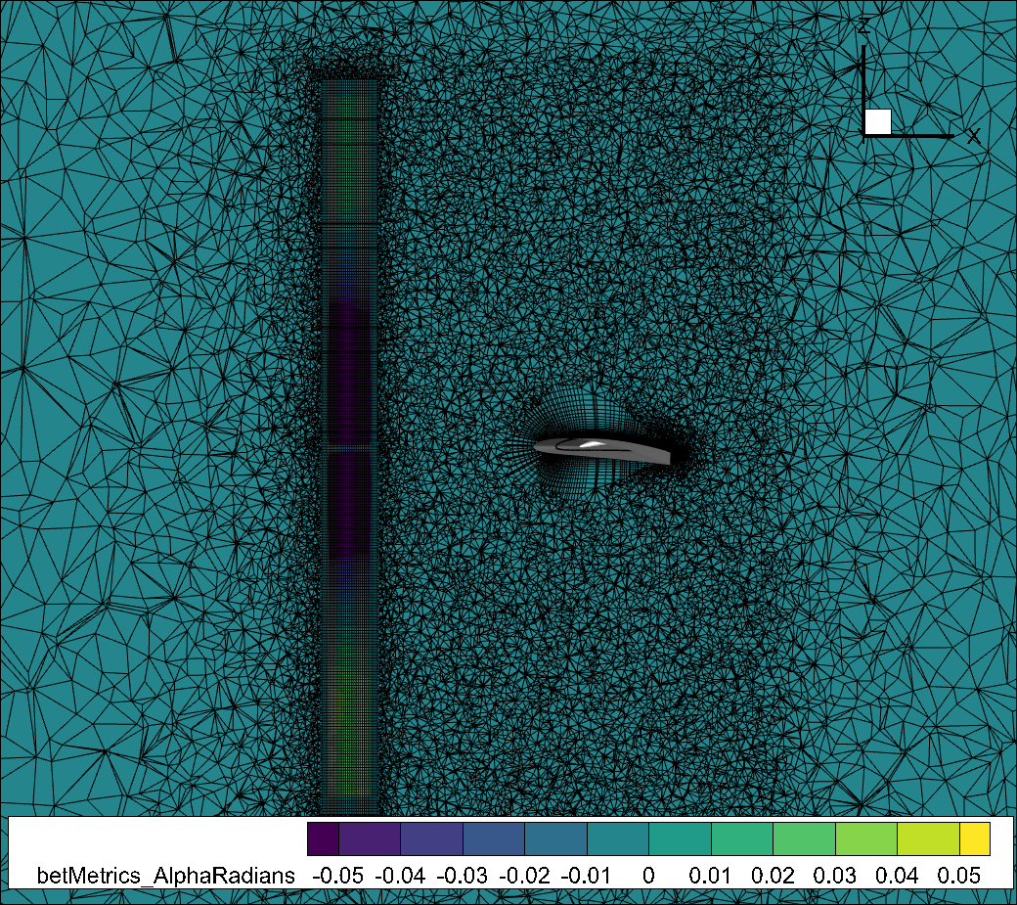Image resolution: width=1017 pixels, height=905 pixels.
Task: Select the betMetrics_AlphaRadians legend title
Action: click(165, 876)
